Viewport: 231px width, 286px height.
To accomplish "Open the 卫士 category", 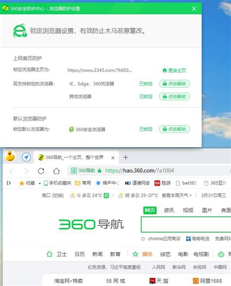I will click(x=61, y=254).
